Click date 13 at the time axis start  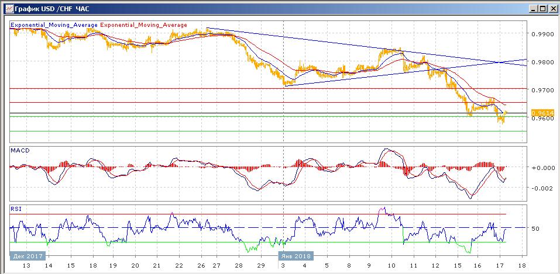click(25, 265)
